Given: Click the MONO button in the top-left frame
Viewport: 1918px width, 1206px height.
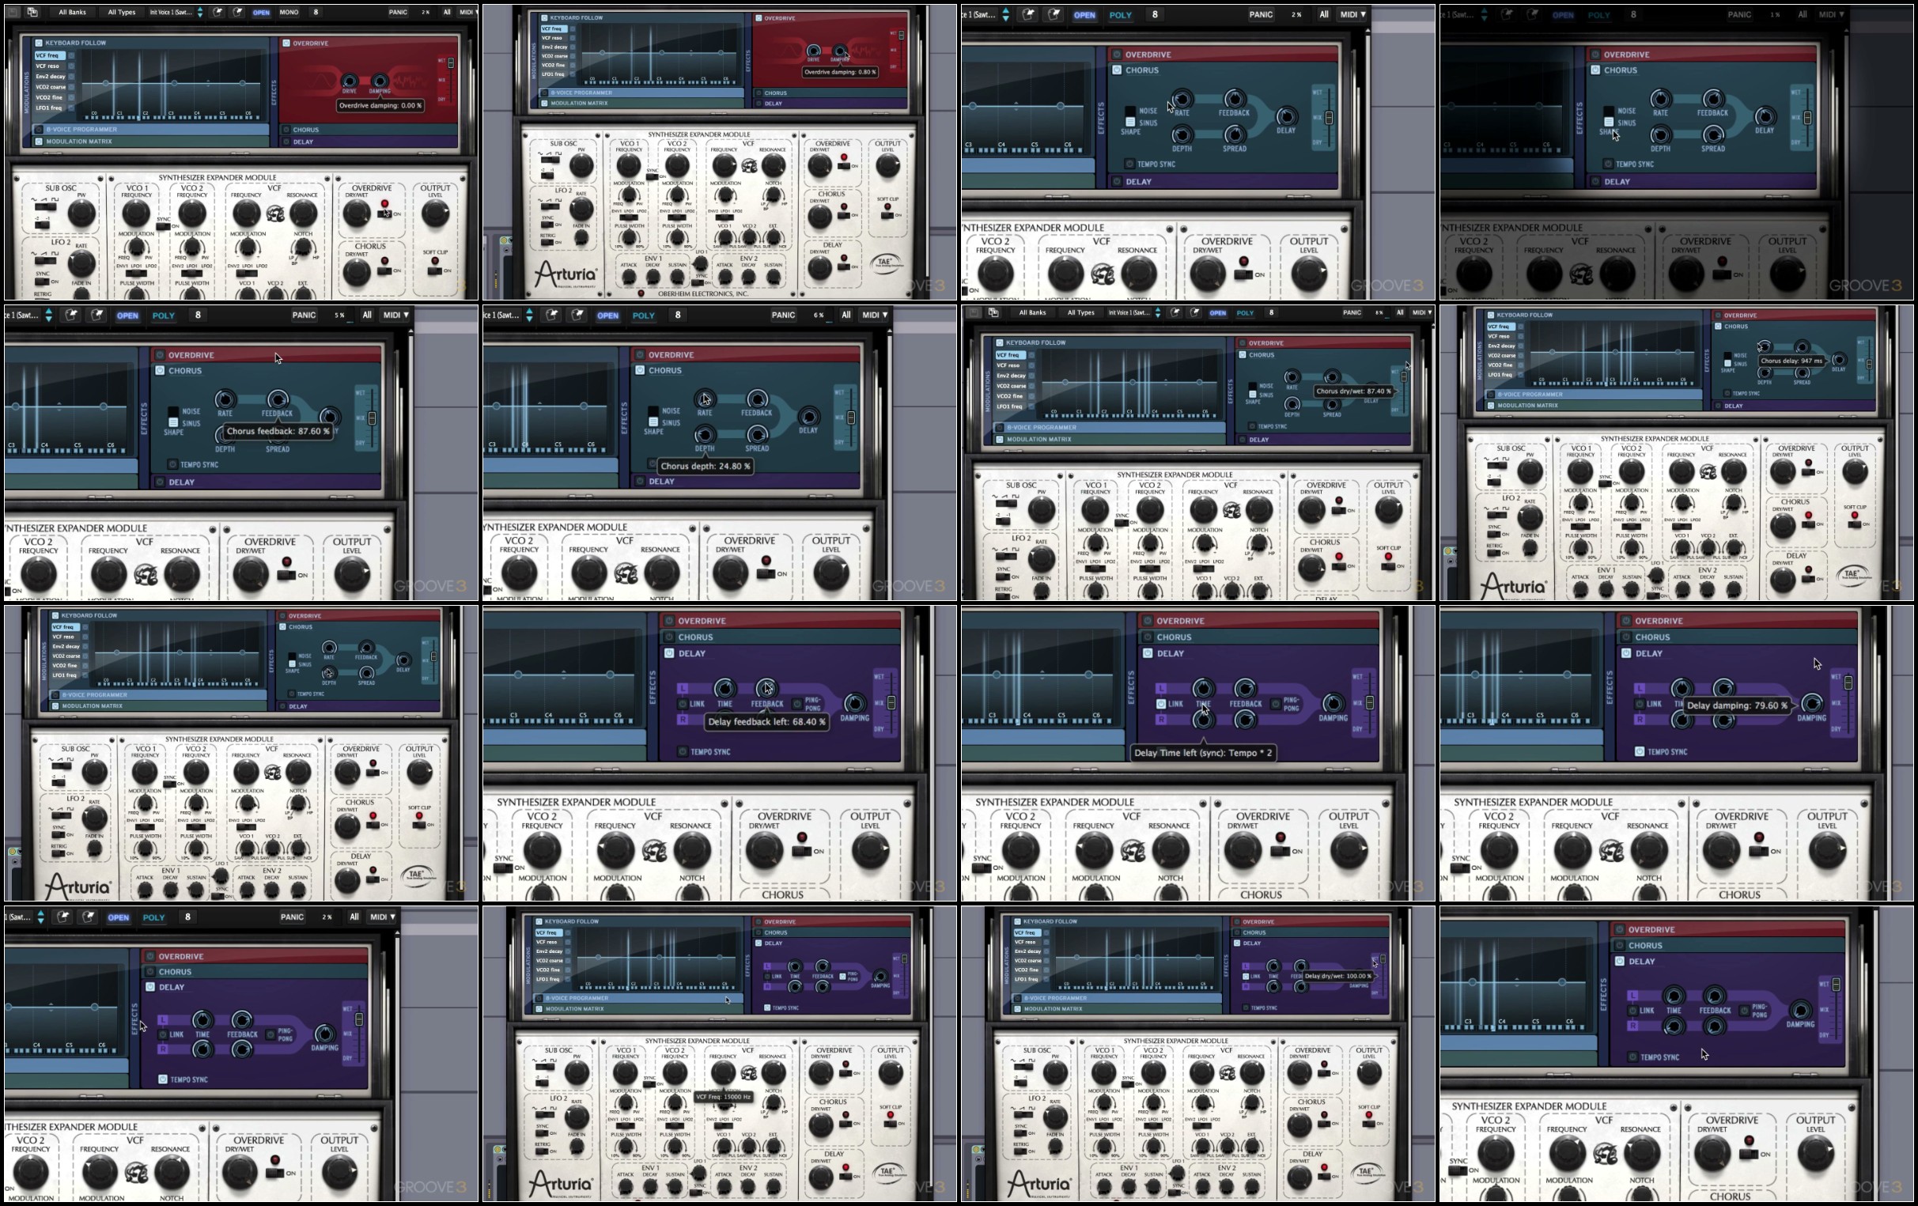Looking at the screenshot, I should point(289,12).
